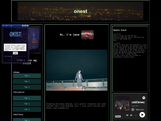This screenshot has width=161, height=121.
Task: Click the Hi, I'm jane heading
Action: click(69, 35)
